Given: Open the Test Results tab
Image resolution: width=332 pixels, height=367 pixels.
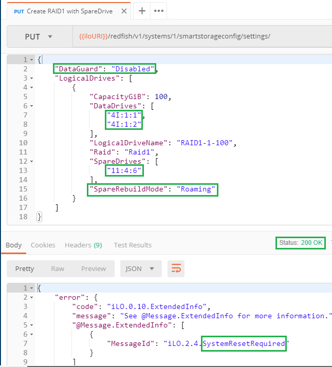Looking at the screenshot, I should click(133, 245).
